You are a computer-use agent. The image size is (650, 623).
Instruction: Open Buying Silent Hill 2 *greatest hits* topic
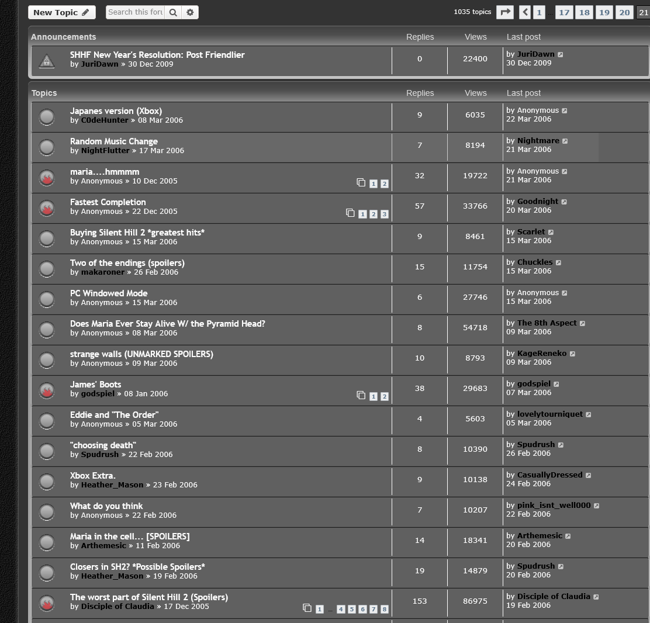137,233
